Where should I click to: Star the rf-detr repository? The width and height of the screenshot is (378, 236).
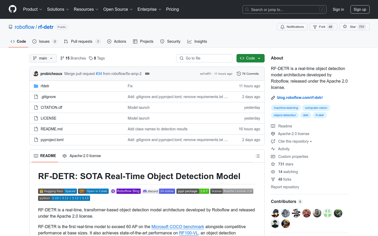[x=354, y=27]
